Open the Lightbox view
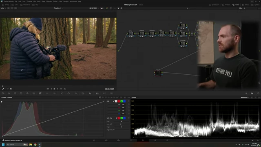Screen dimensions: 261x147 (255, 5)
